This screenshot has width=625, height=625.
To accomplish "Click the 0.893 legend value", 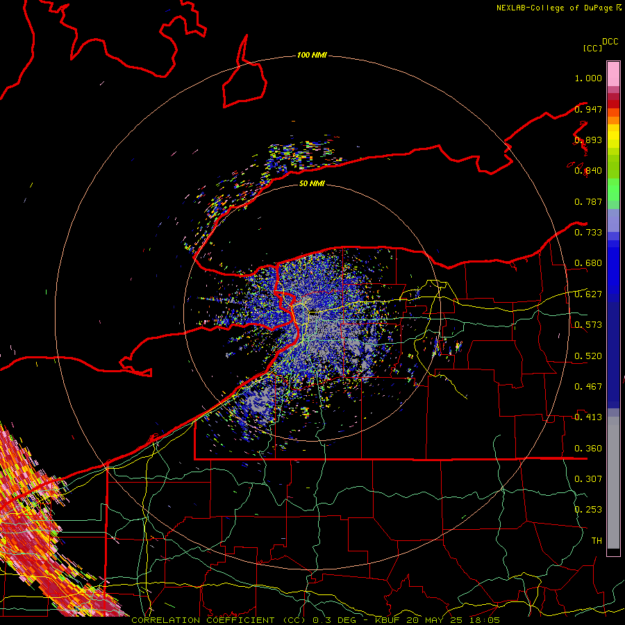I will pyautogui.click(x=588, y=140).
